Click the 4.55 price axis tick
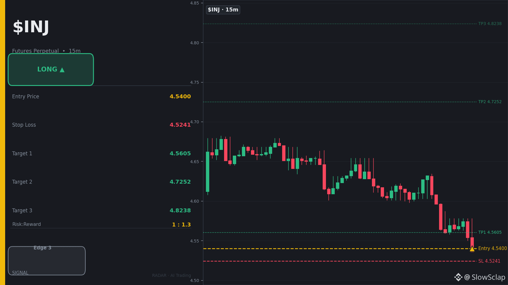This screenshot has height=285, width=508. click(x=194, y=241)
